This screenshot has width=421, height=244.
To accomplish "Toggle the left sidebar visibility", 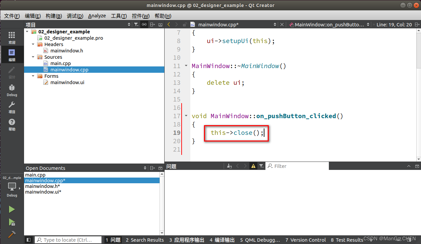I will [29, 240].
